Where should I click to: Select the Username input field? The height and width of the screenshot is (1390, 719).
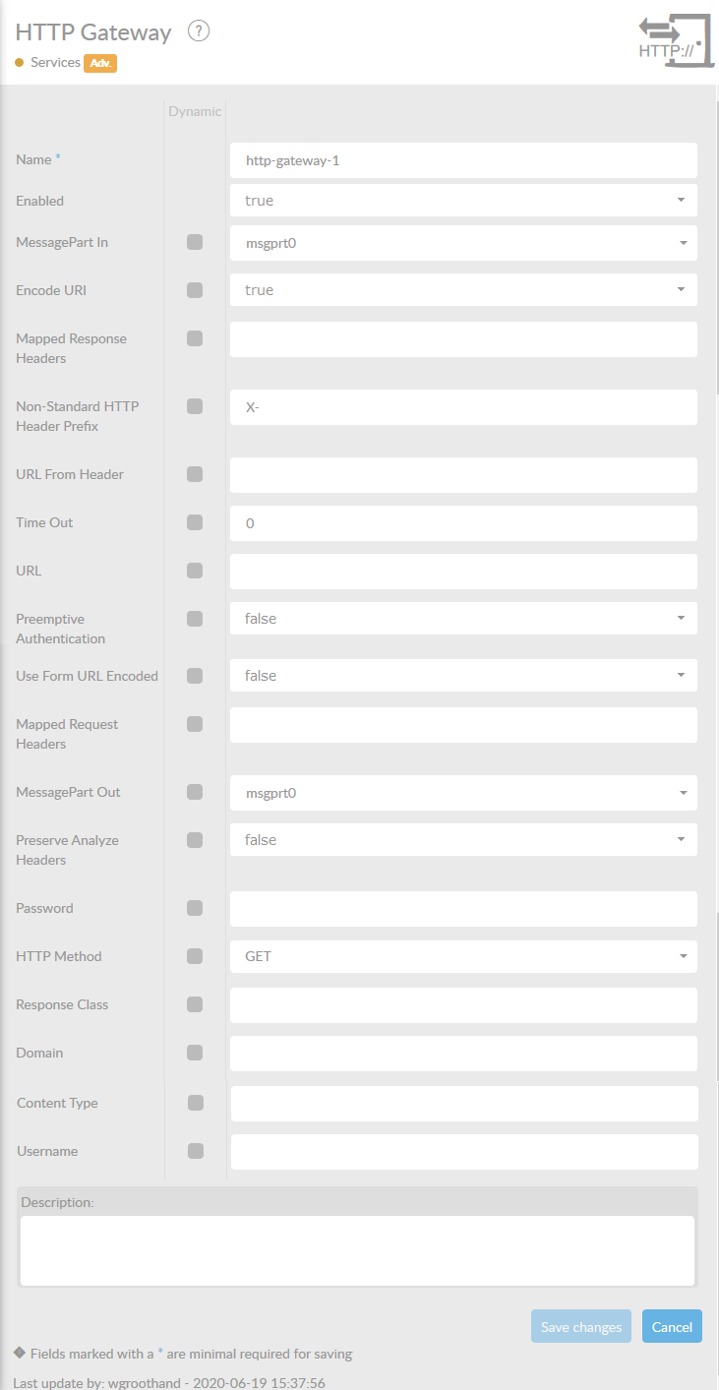pyautogui.click(x=463, y=1152)
